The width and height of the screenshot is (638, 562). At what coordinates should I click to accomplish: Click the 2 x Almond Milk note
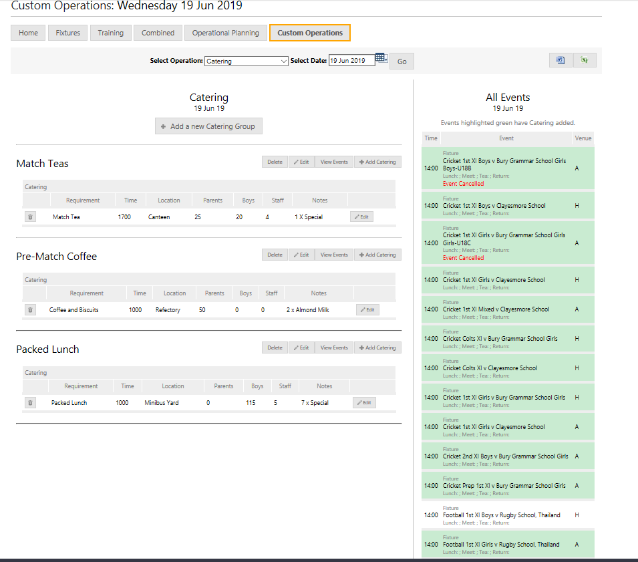click(x=307, y=309)
